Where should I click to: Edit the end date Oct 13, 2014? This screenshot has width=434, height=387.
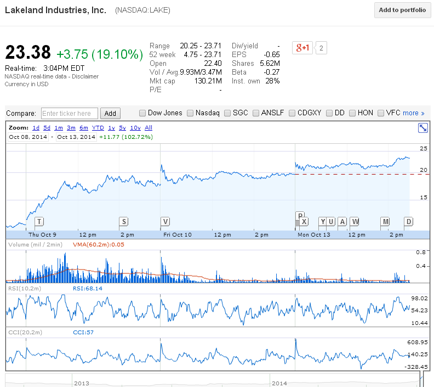pos(76,137)
